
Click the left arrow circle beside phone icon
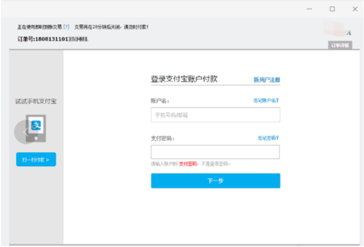coord(23,132)
